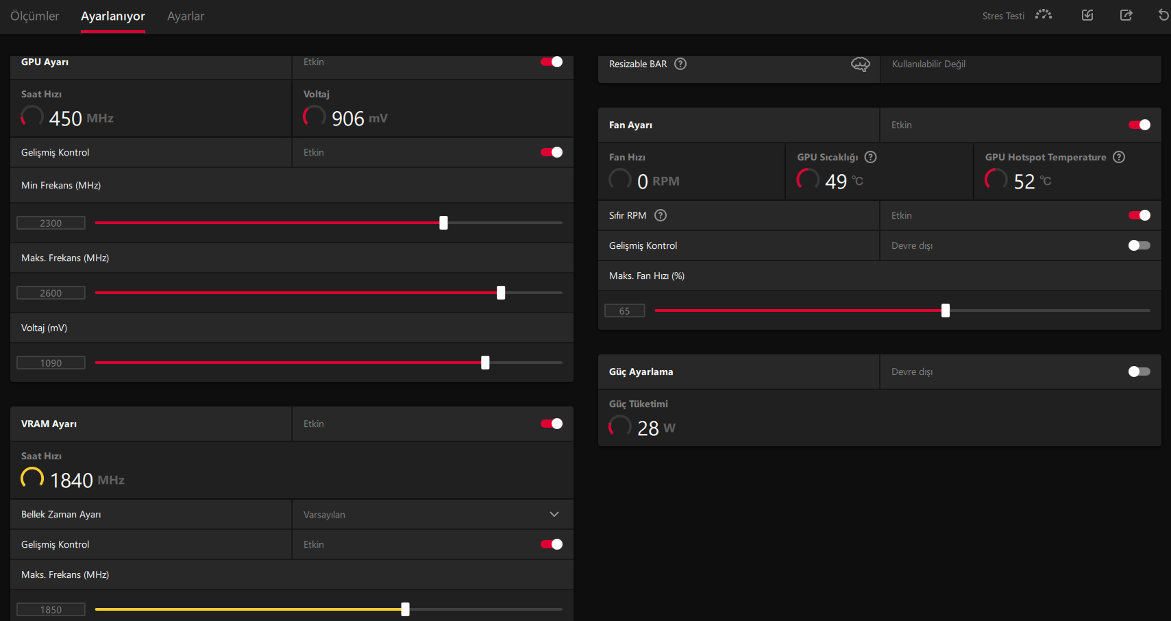Expand the Bellek Zaman Ayarı dropdown
Screen dimensions: 1171x621
click(432, 514)
